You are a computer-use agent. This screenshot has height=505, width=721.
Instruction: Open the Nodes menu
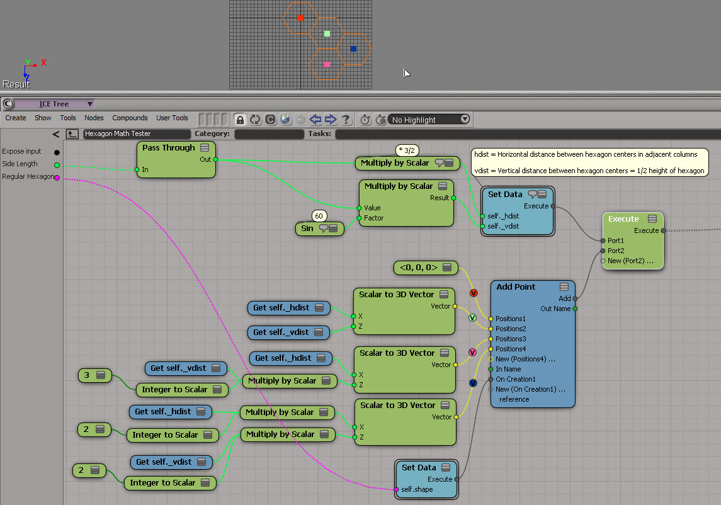[94, 118]
